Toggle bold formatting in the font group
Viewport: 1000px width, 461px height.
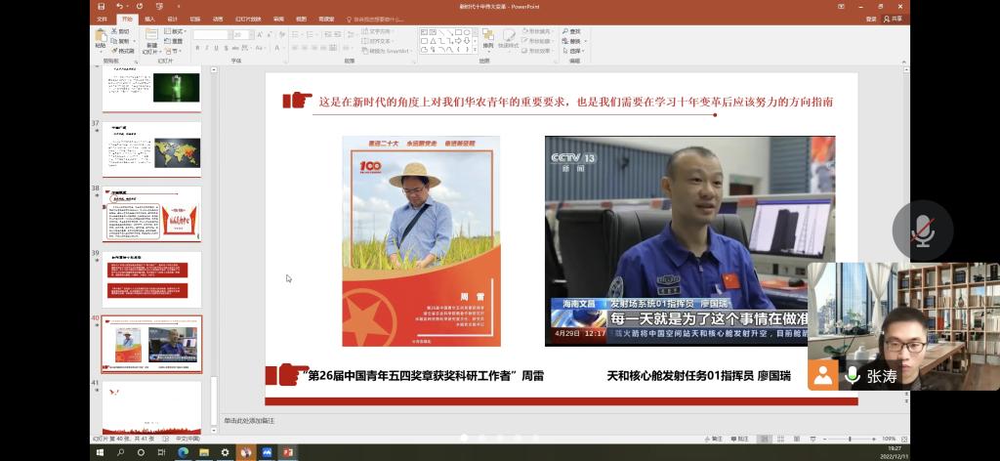coord(196,48)
